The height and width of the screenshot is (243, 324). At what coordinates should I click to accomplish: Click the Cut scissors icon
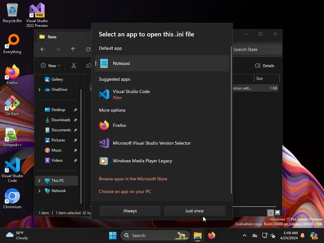(x=73, y=66)
